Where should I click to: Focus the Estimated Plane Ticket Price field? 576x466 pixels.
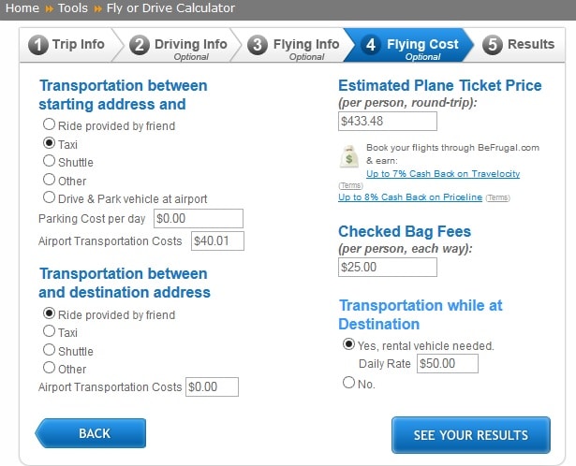pos(388,121)
